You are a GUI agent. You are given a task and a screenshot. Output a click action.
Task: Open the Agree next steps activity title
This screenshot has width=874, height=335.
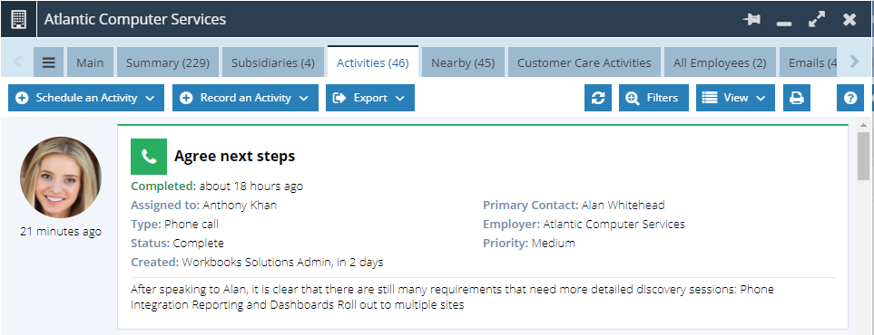tap(235, 157)
